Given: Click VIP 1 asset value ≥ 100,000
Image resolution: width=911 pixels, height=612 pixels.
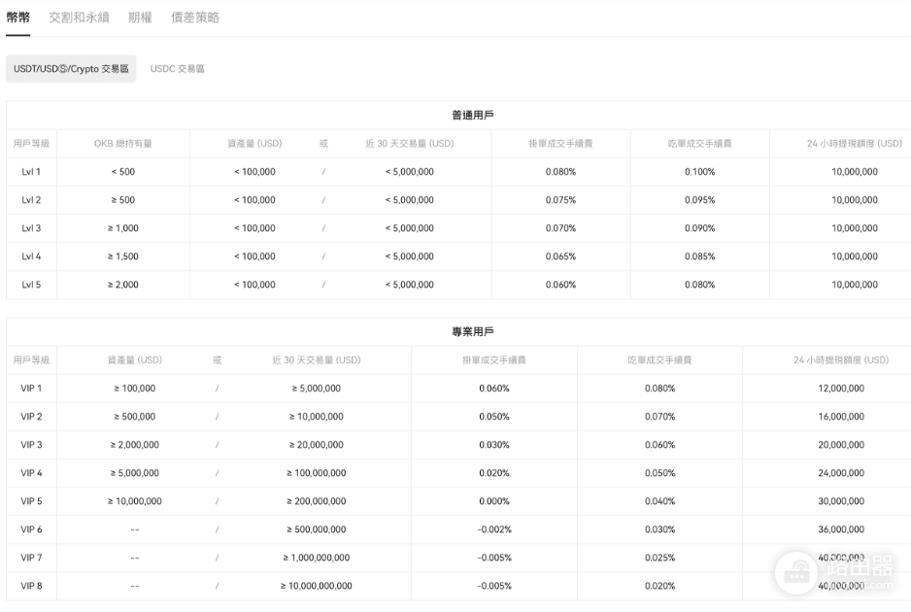Looking at the screenshot, I should [x=135, y=389].
